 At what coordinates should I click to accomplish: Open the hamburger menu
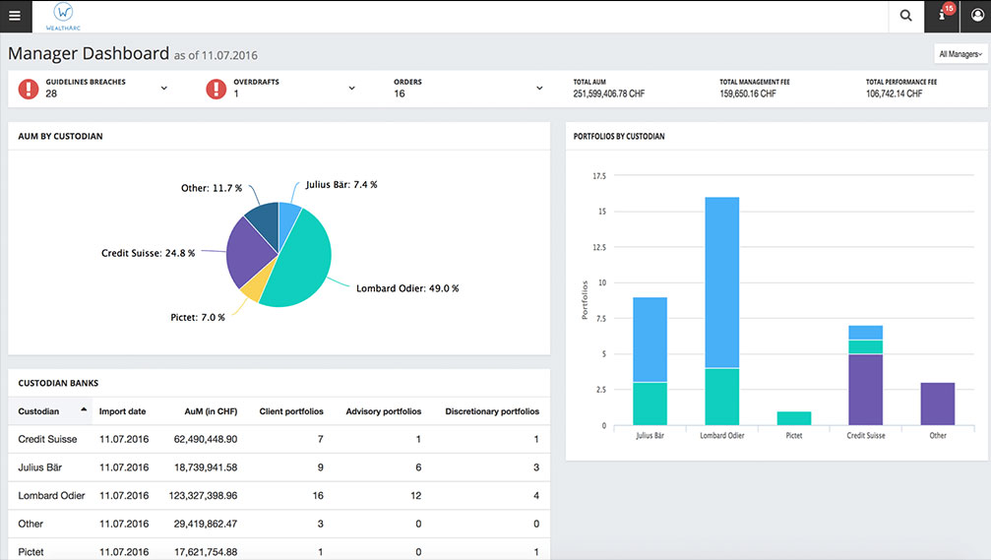(x=15, y=16)
